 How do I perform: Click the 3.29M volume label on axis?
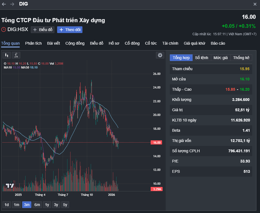pos(157,189)
